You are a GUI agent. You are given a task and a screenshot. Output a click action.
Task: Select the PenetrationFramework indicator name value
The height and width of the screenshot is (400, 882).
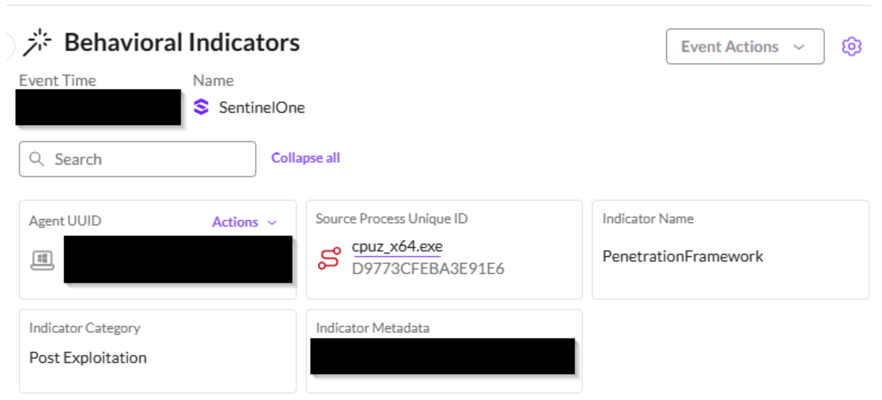682,256
